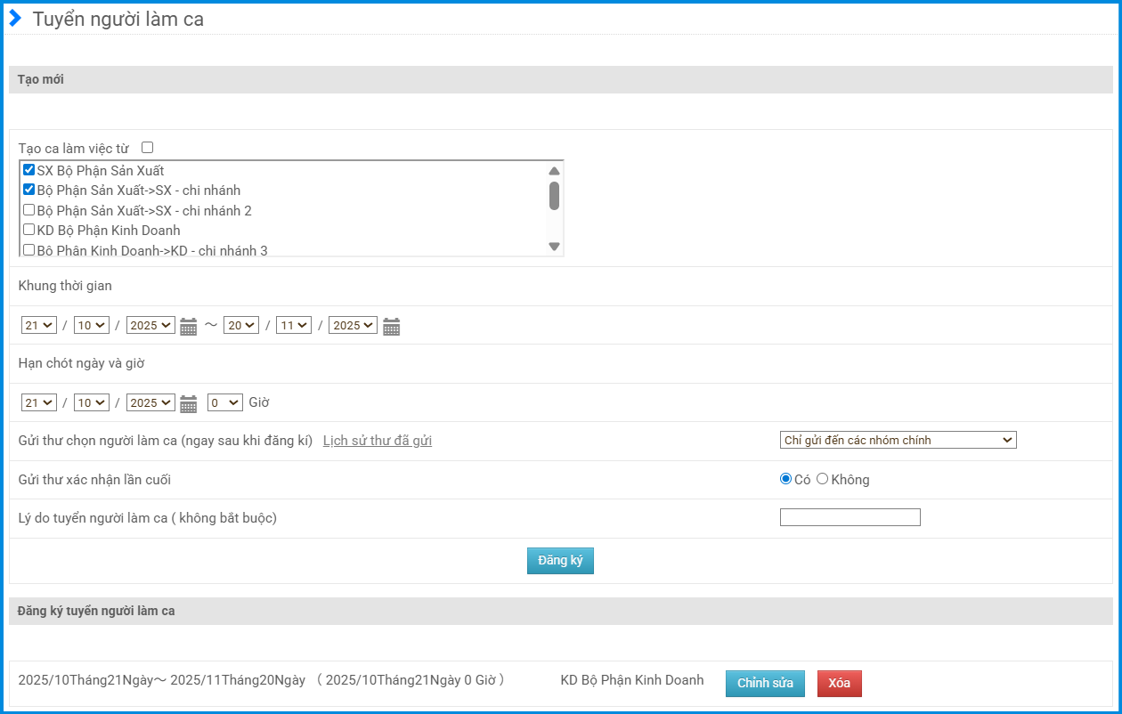The width and height of the screenshot is (1122, 714).
Task: Select the "Có" radio option
Action: coord(785,479)
